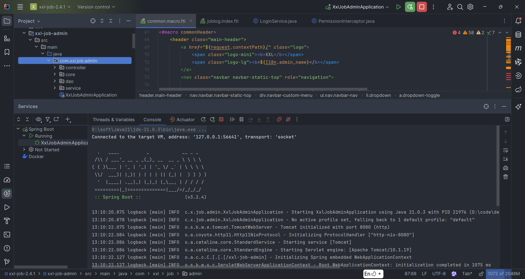Open Project view selector dropdown
Image resolution: width=525 pixels, height=279 pixels.
tap(29, 21)
